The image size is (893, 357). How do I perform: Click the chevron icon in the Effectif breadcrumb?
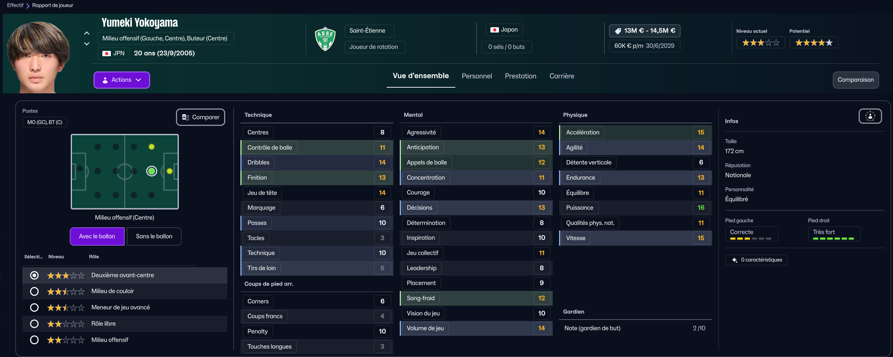[x=28, y=6]
